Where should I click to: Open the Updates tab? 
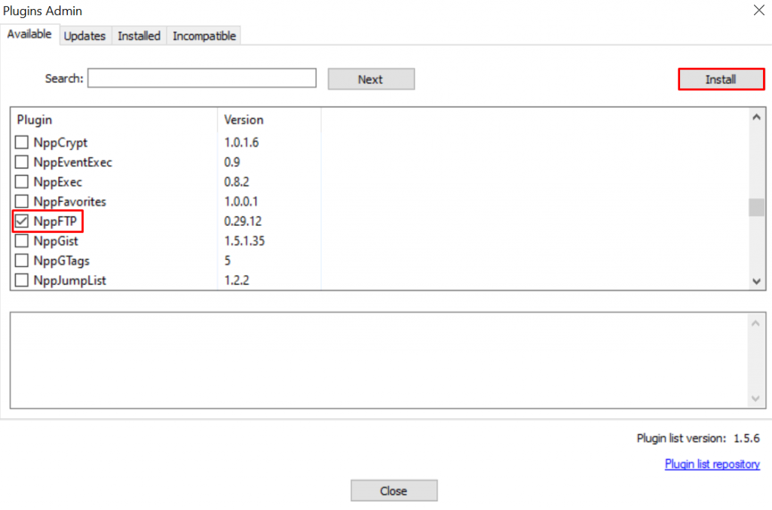coord(84,36)
